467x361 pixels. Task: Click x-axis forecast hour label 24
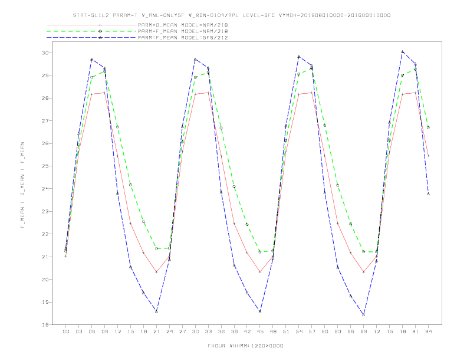tap(169, 332)
